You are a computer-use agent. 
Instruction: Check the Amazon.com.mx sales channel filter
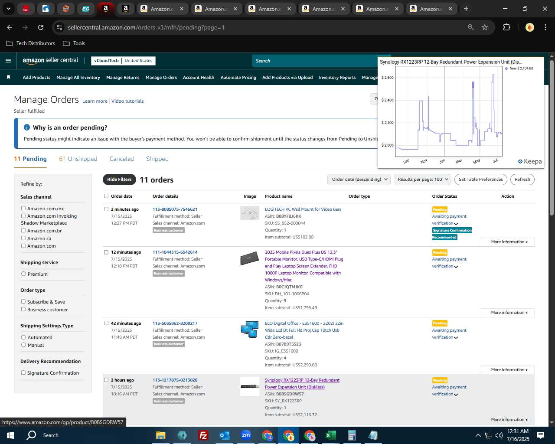coord(23,208)
